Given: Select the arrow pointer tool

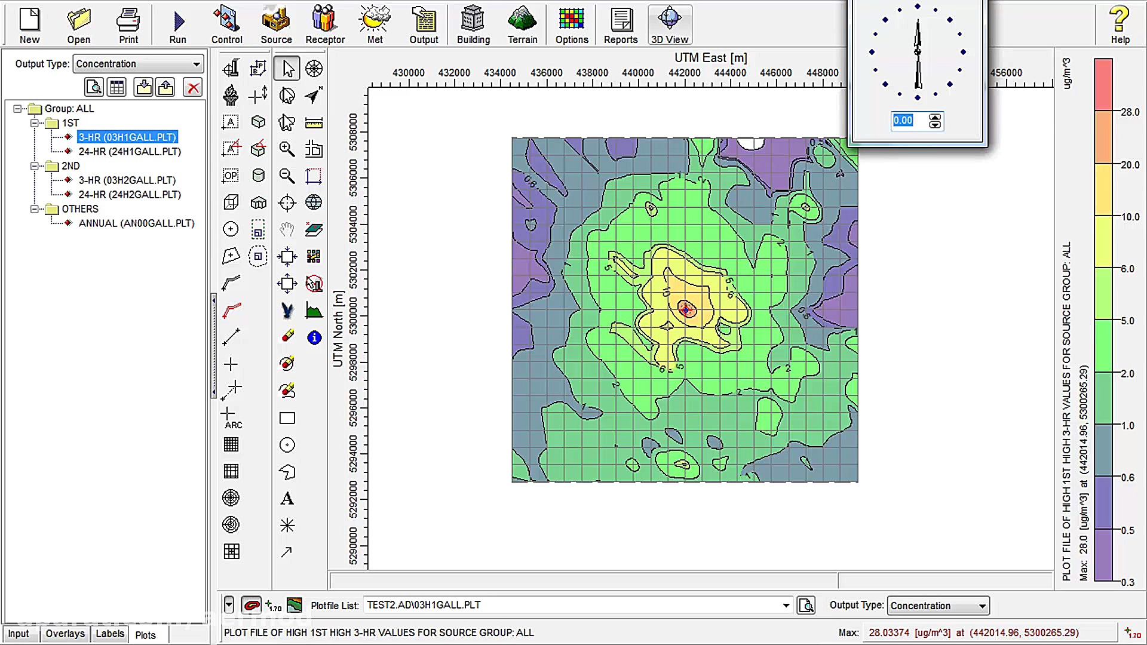Looking at the screenshot, I should pos(287,69).
